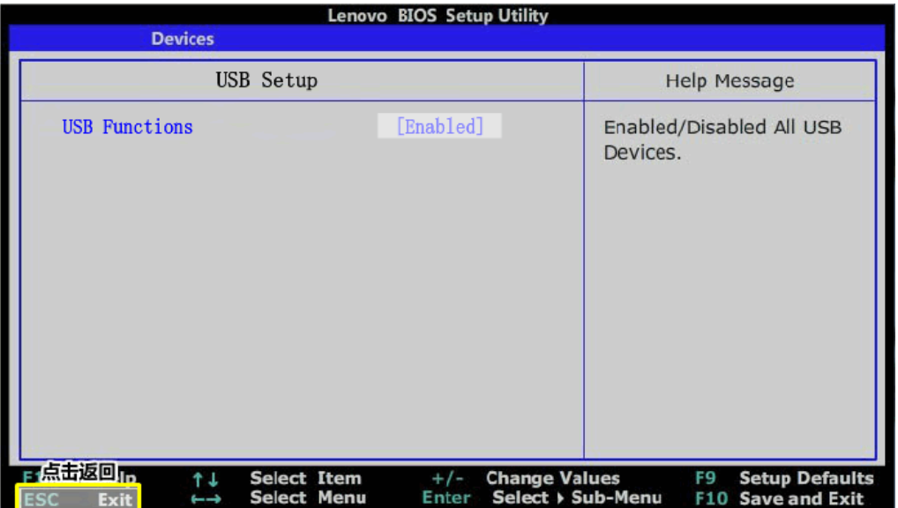Click the left/right arrows Select Menu icon
Viewport: 898px width, 508px height.
[205, 499]
